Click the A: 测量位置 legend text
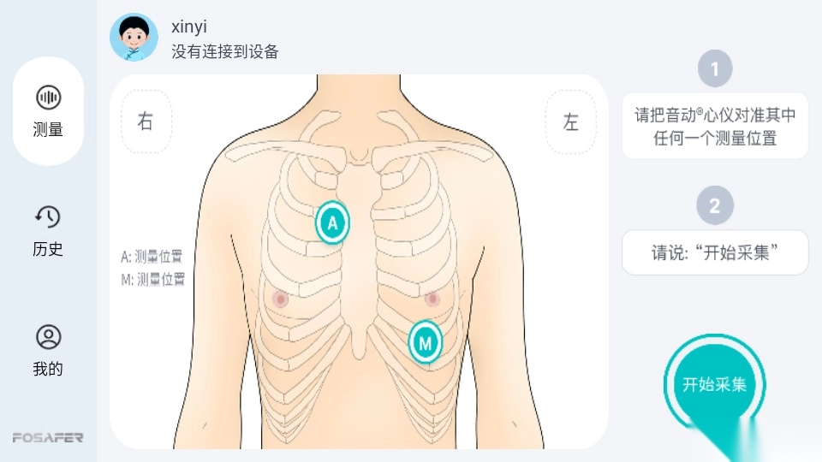This screenshot has height=462, width=822. click(x=152, y=256)
